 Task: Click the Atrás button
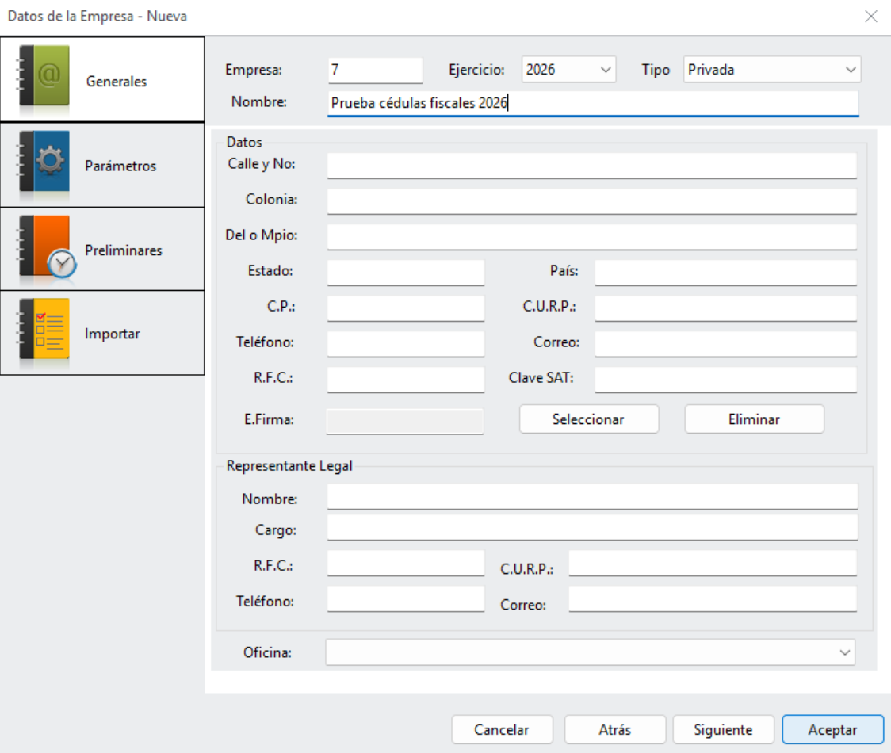click(x=615, y=730)
